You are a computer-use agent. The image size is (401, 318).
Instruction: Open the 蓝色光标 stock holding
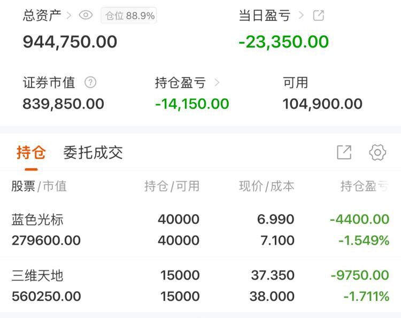pos(200,230)
